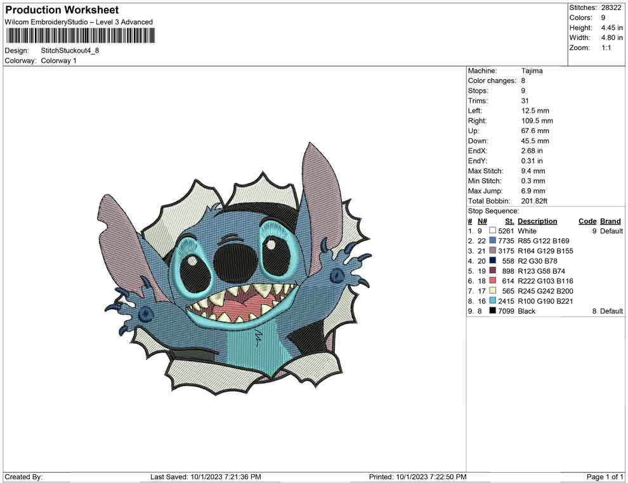Click the Min Stitch value '0.3 mm'
The width and height of the screenshot is (628, 483).
[x=533, y=181]
